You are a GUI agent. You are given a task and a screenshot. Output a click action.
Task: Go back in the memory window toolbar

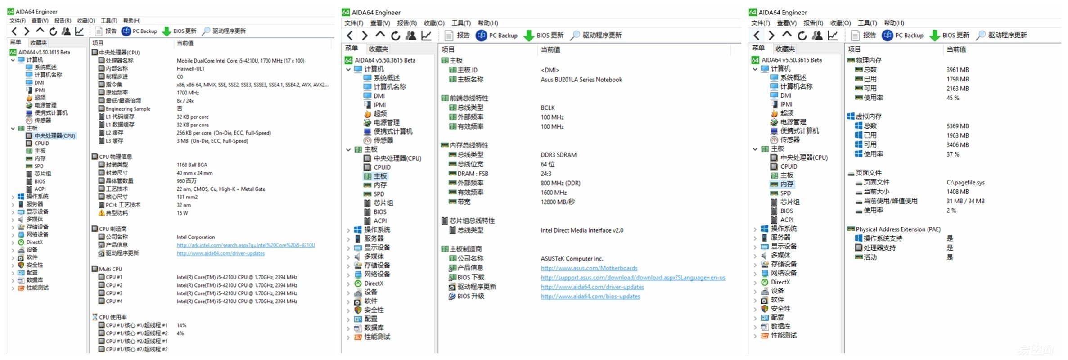coord(757,35)
